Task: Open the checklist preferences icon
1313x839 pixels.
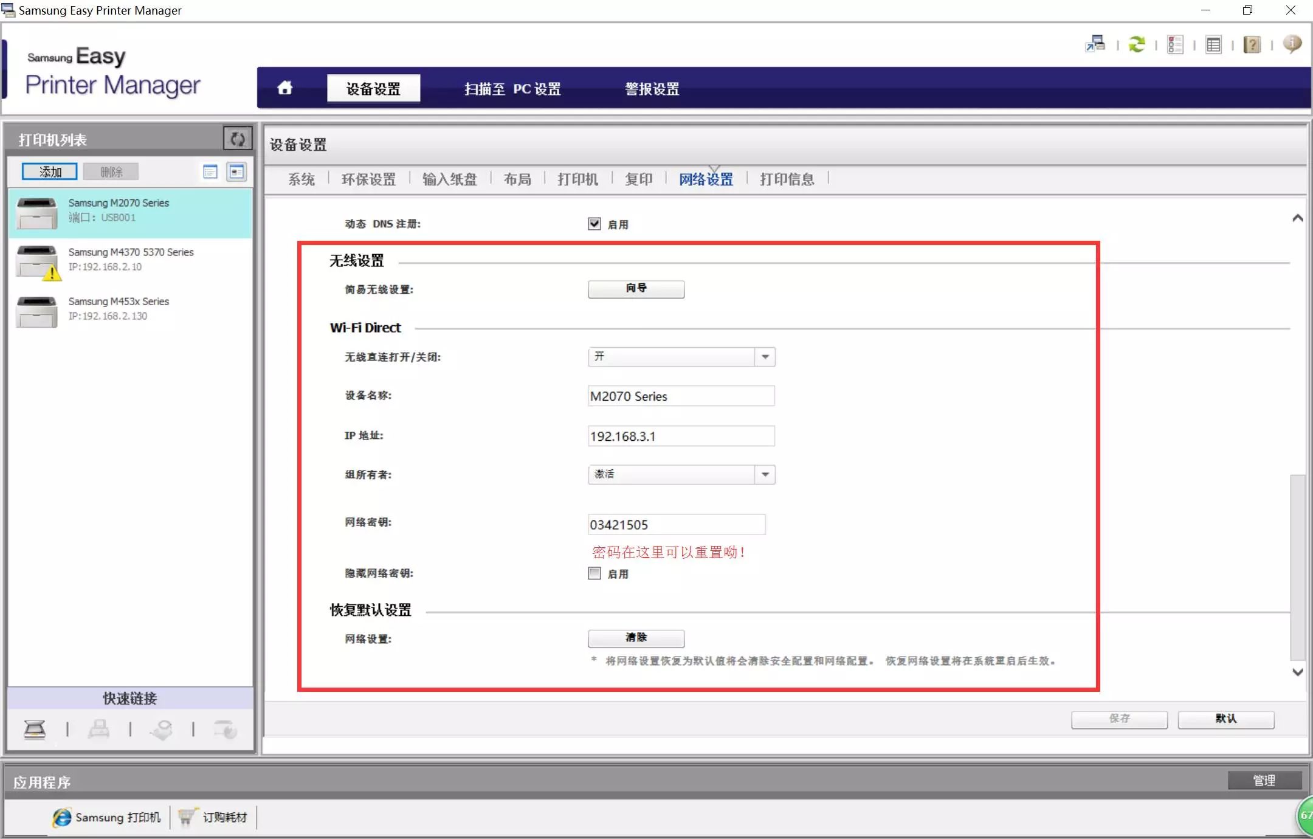Action: (x=1175, y=44)
